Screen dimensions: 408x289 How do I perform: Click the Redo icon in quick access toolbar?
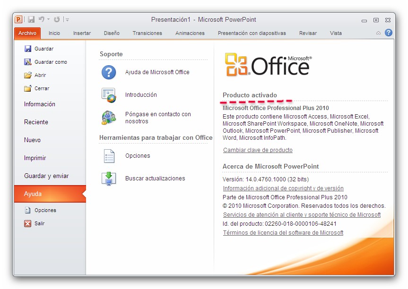pos(57,19)
